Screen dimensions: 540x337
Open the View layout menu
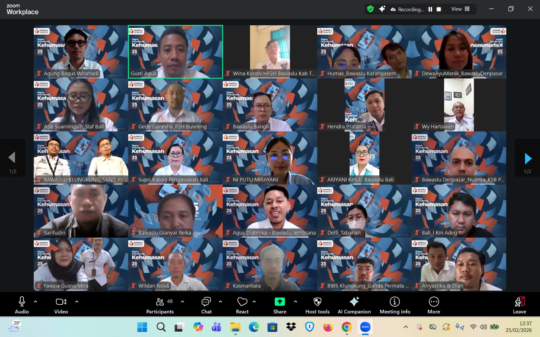coord(460,9)
